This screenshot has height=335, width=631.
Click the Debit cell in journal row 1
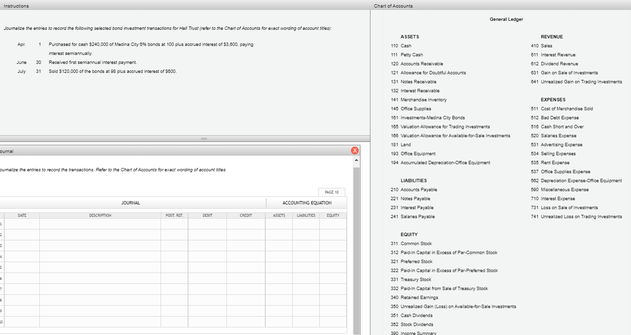click(x=207, y=223)
